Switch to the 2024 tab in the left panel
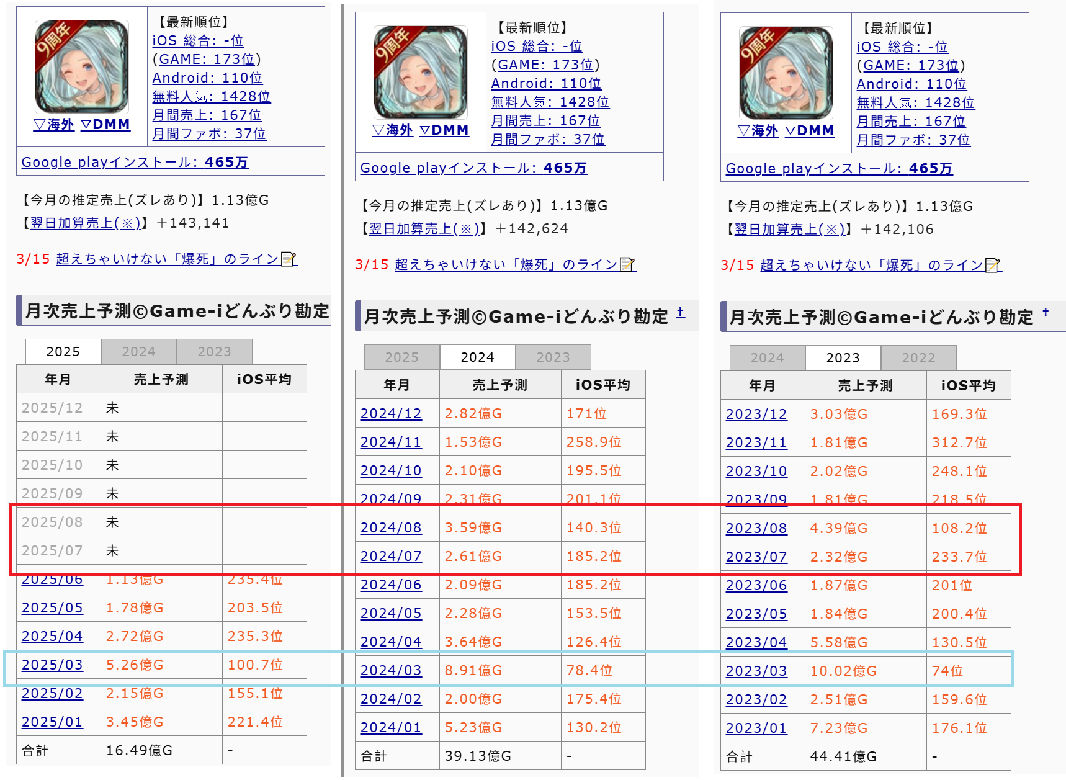 (x=139, y=351)
